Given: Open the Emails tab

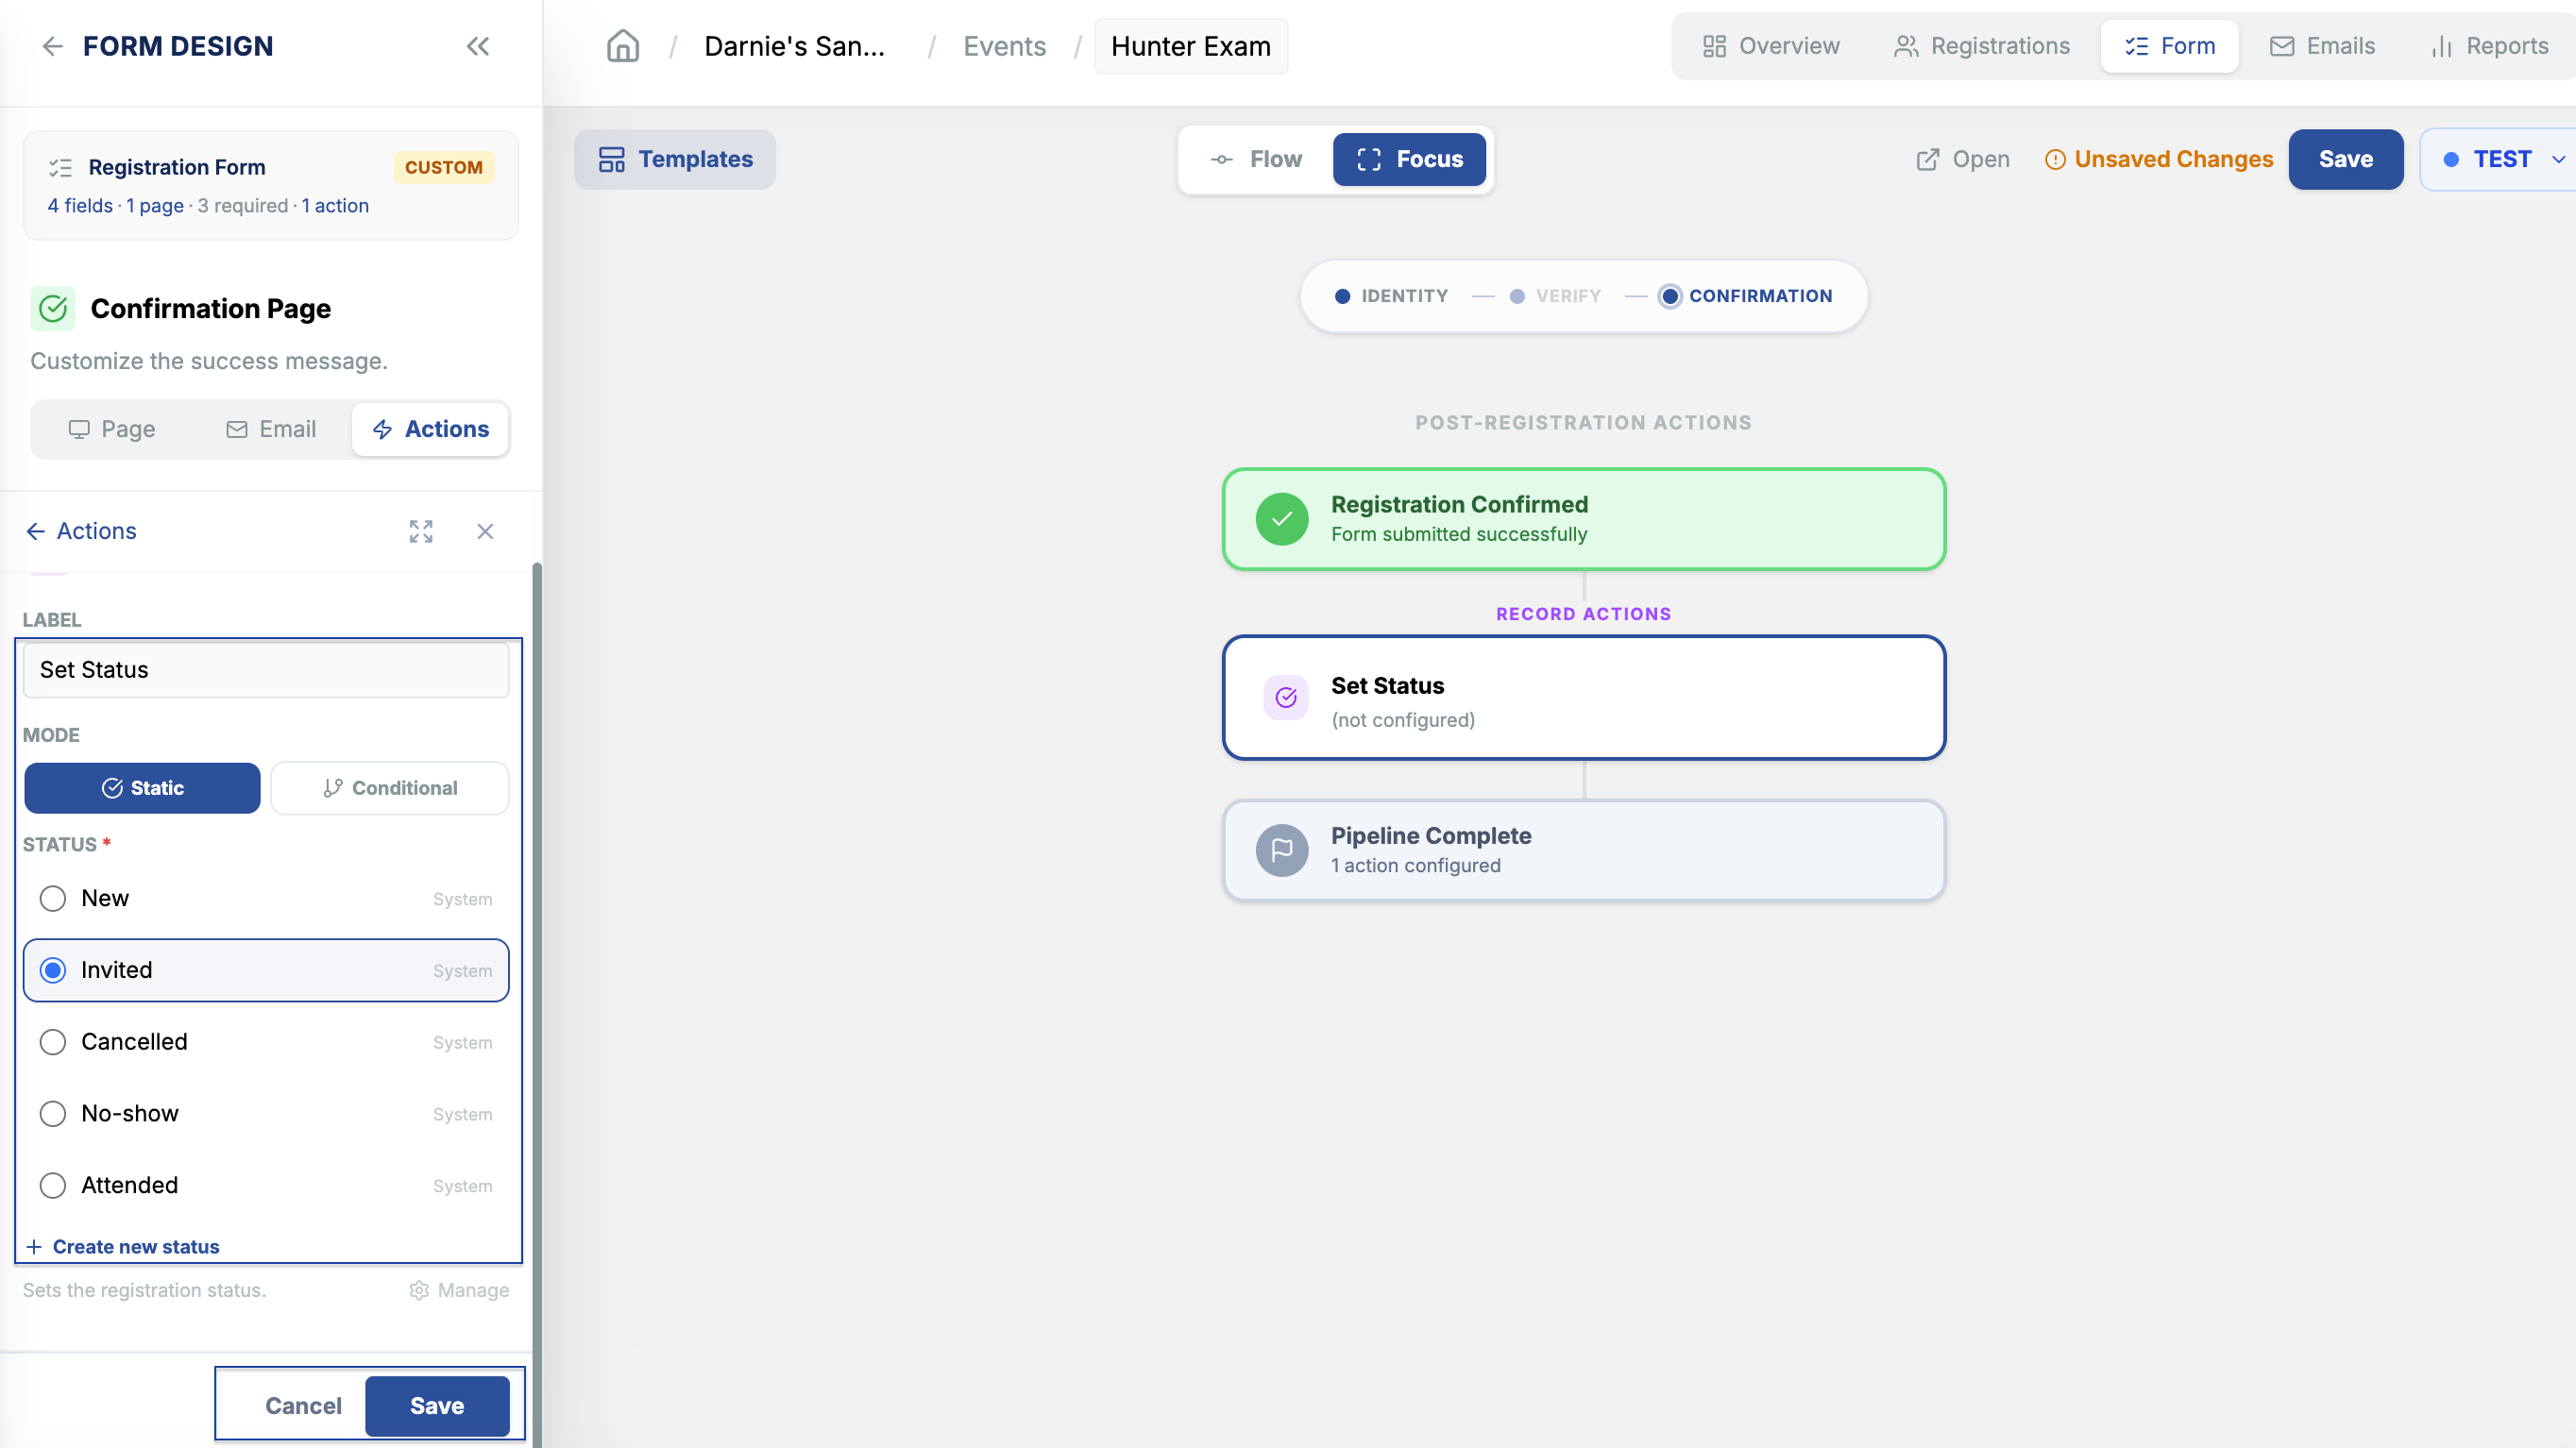Looking at the screenshot, I should point(2322,46).
